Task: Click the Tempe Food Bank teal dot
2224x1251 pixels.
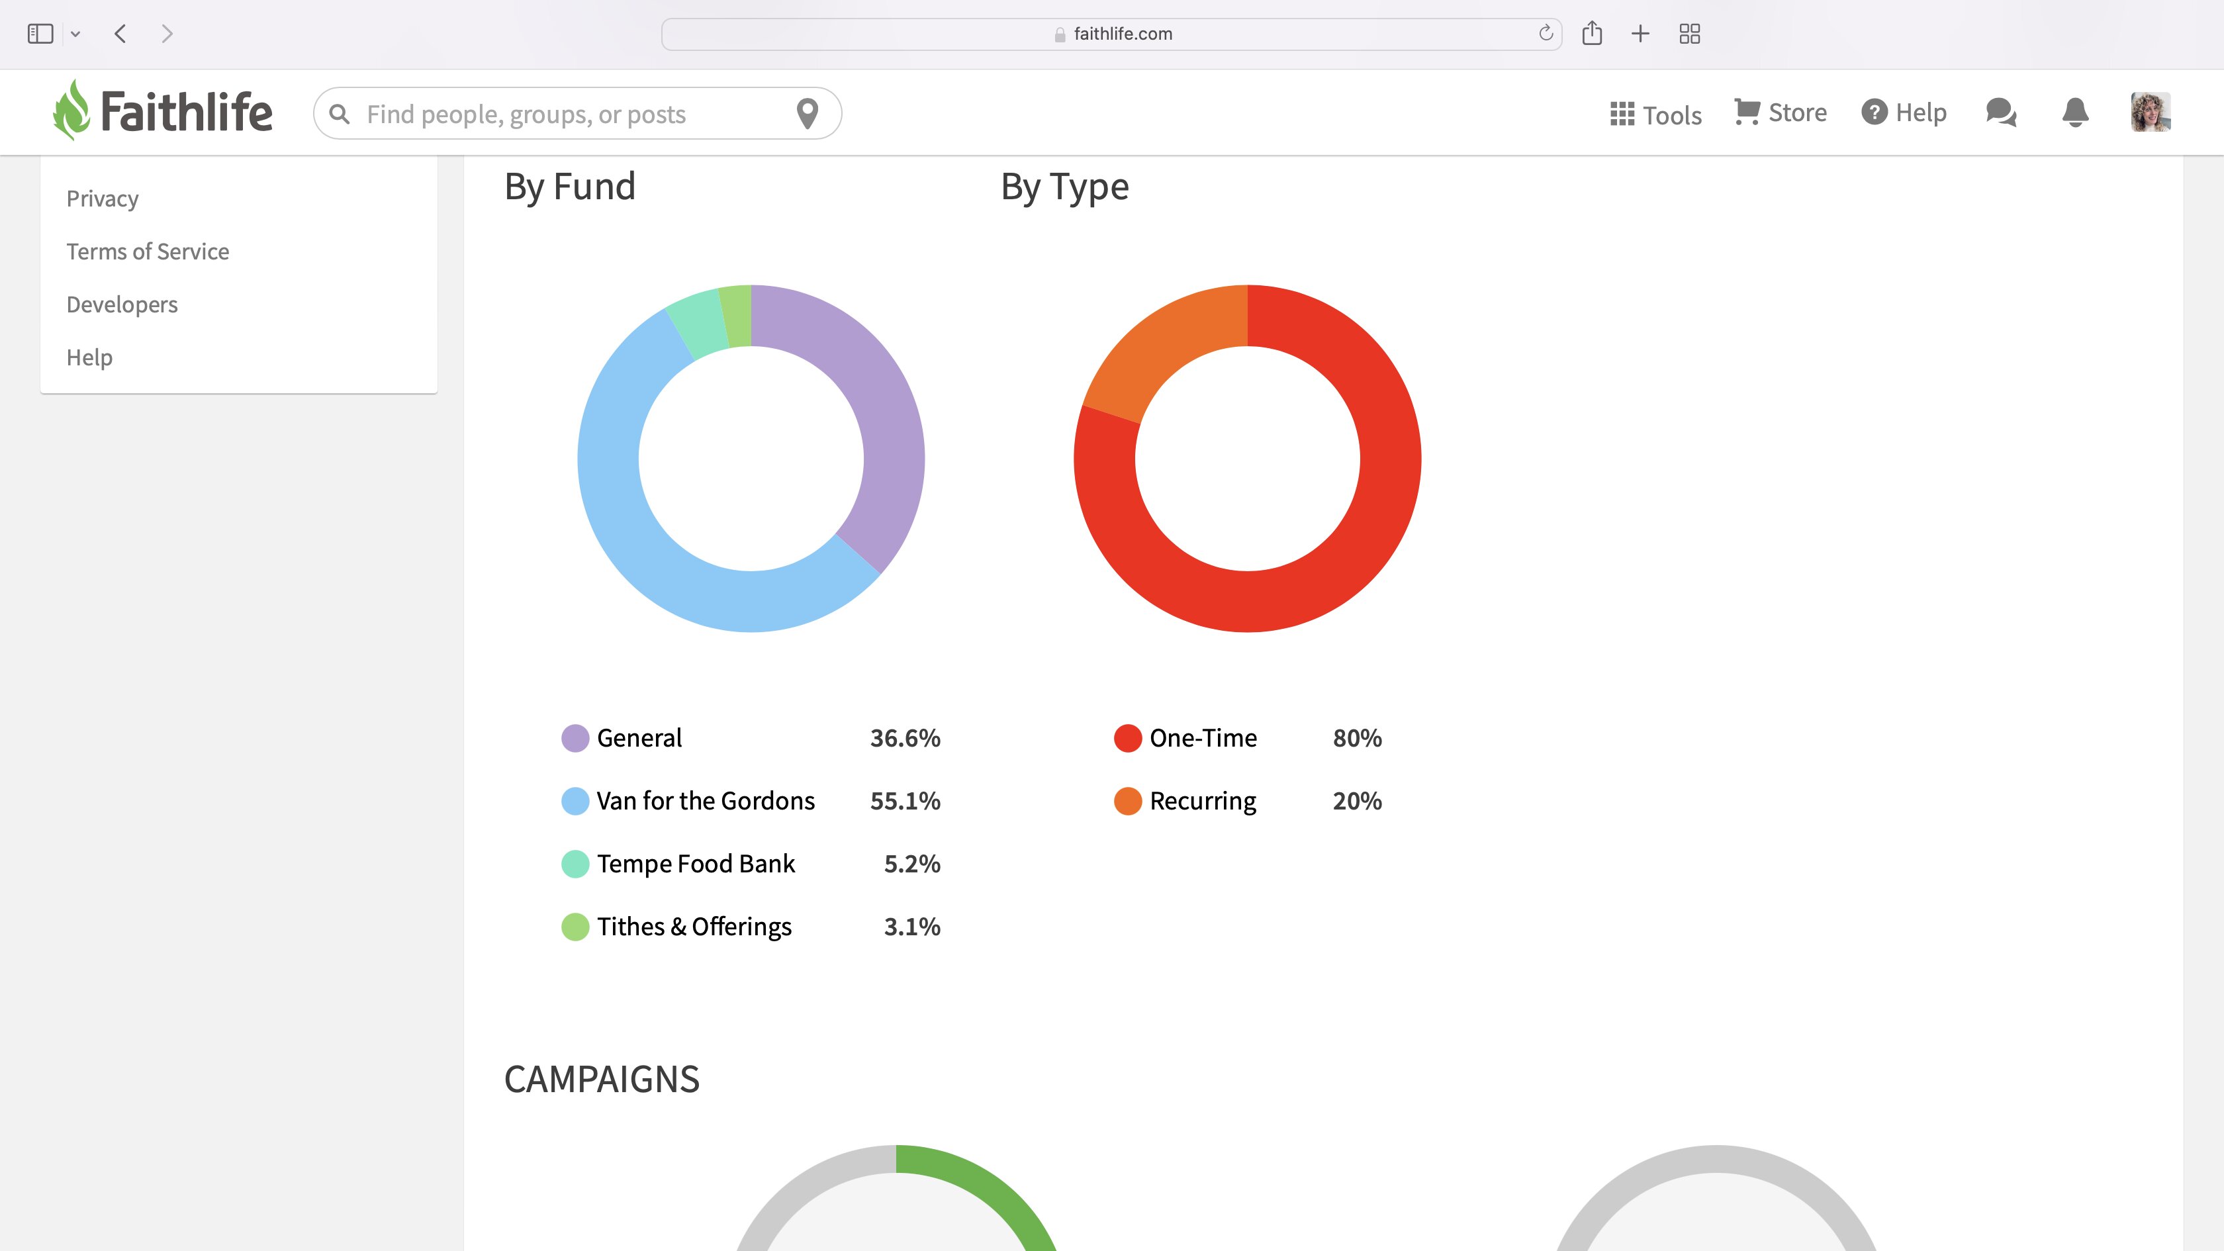Action: 575,864
